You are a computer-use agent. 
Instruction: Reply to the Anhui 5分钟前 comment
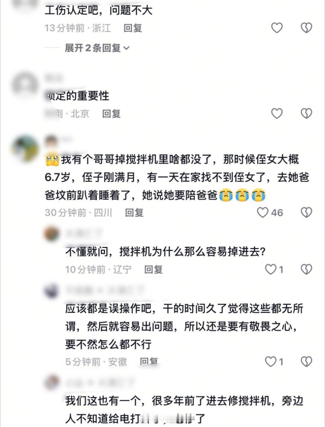coord(149,361)
